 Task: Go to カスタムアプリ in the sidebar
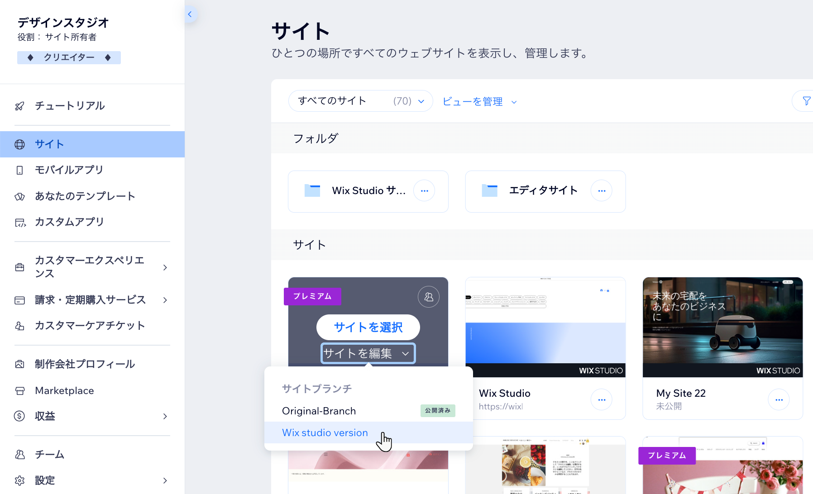pyautogui.click(x=70, y=222)
